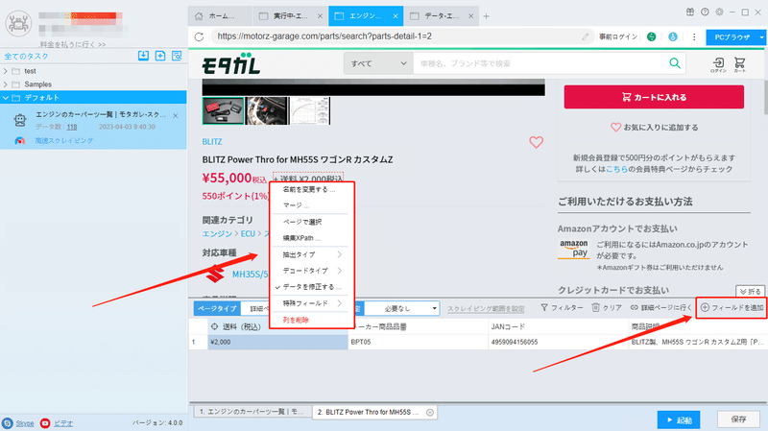Click the クリア trash button

point(607,307)
